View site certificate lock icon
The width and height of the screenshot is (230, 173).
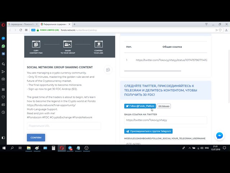38,30
